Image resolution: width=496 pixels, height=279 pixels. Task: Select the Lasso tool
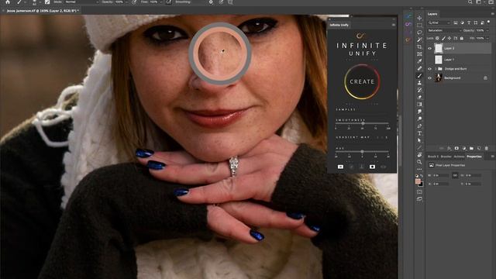(419, 33)
